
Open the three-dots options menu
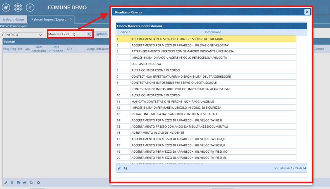30,7
